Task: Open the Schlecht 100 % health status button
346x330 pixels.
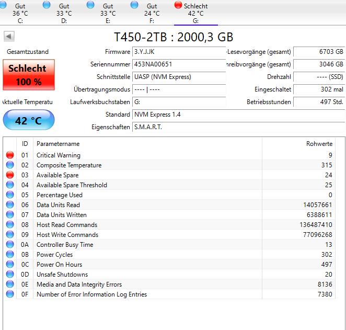Action: 29,75
